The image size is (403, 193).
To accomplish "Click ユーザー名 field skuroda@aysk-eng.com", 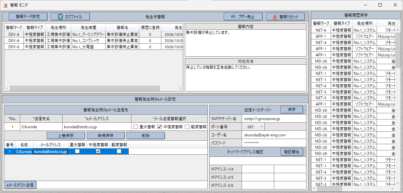I will [x=274, y=135].
